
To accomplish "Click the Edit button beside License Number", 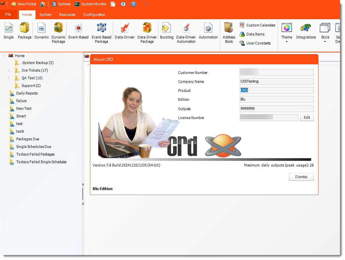I will point(306,117).
